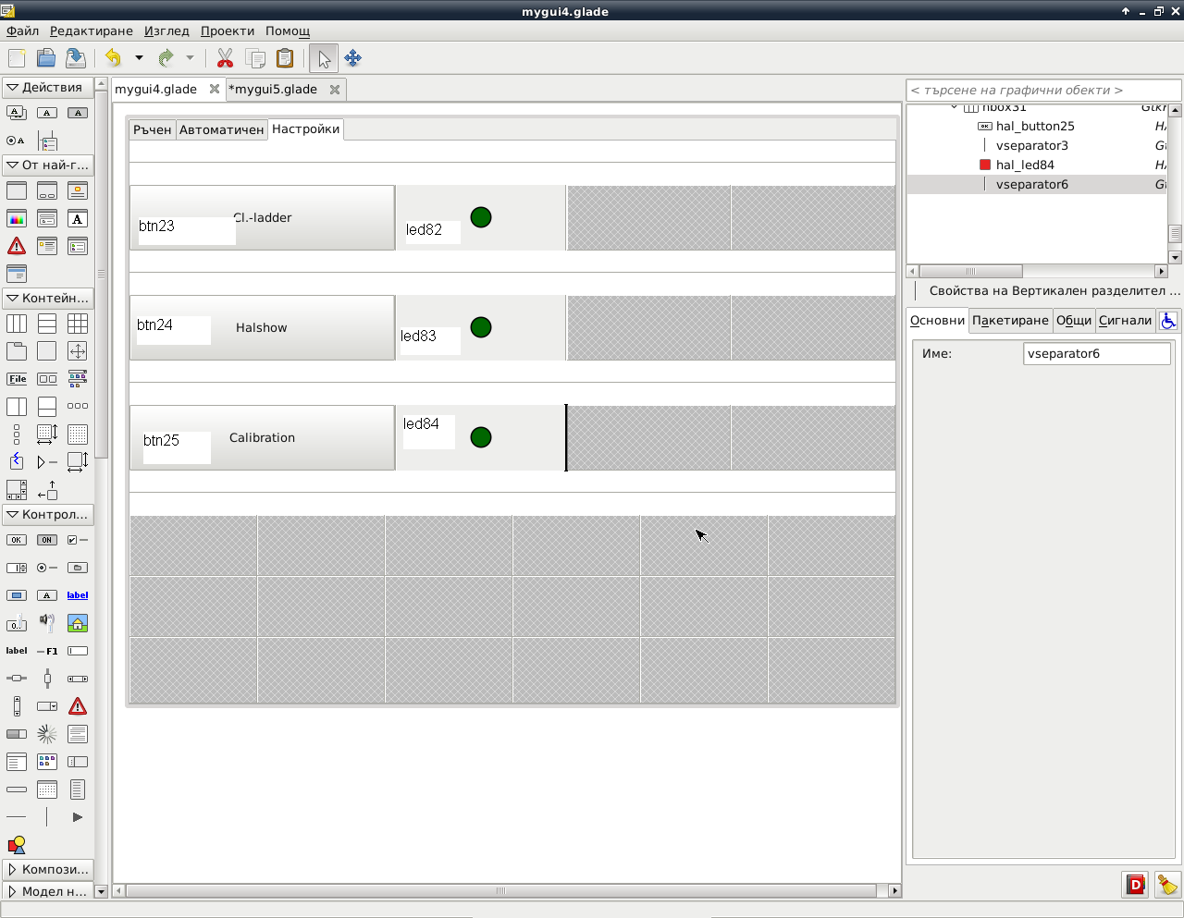Enable the drag-resize mode tool
This screenshot has height=918, width=1184.
pos(353,58)
